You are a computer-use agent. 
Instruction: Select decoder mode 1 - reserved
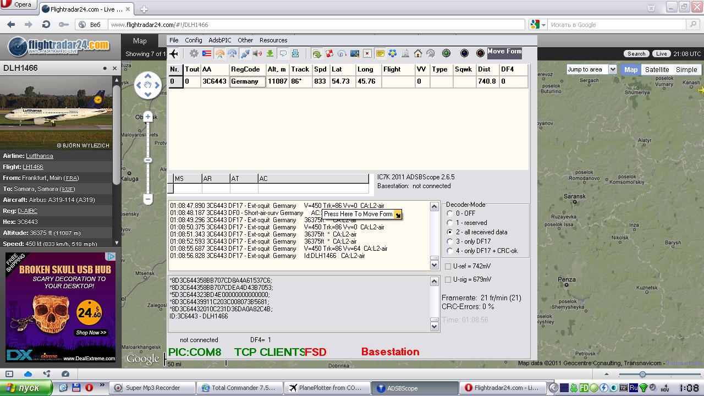tap(450, 223)
